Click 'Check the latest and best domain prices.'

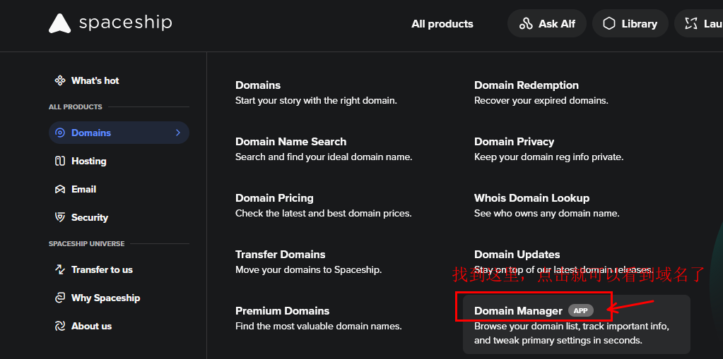[323, 214]
